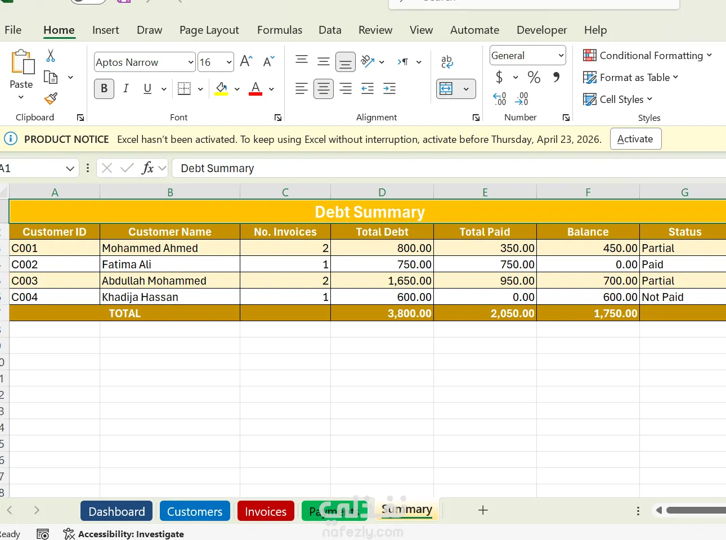This screenshot has height=540, width=726.
Task: Open the Orientation text angle tool
Action: pyautogui.click(x=368, y=61)
